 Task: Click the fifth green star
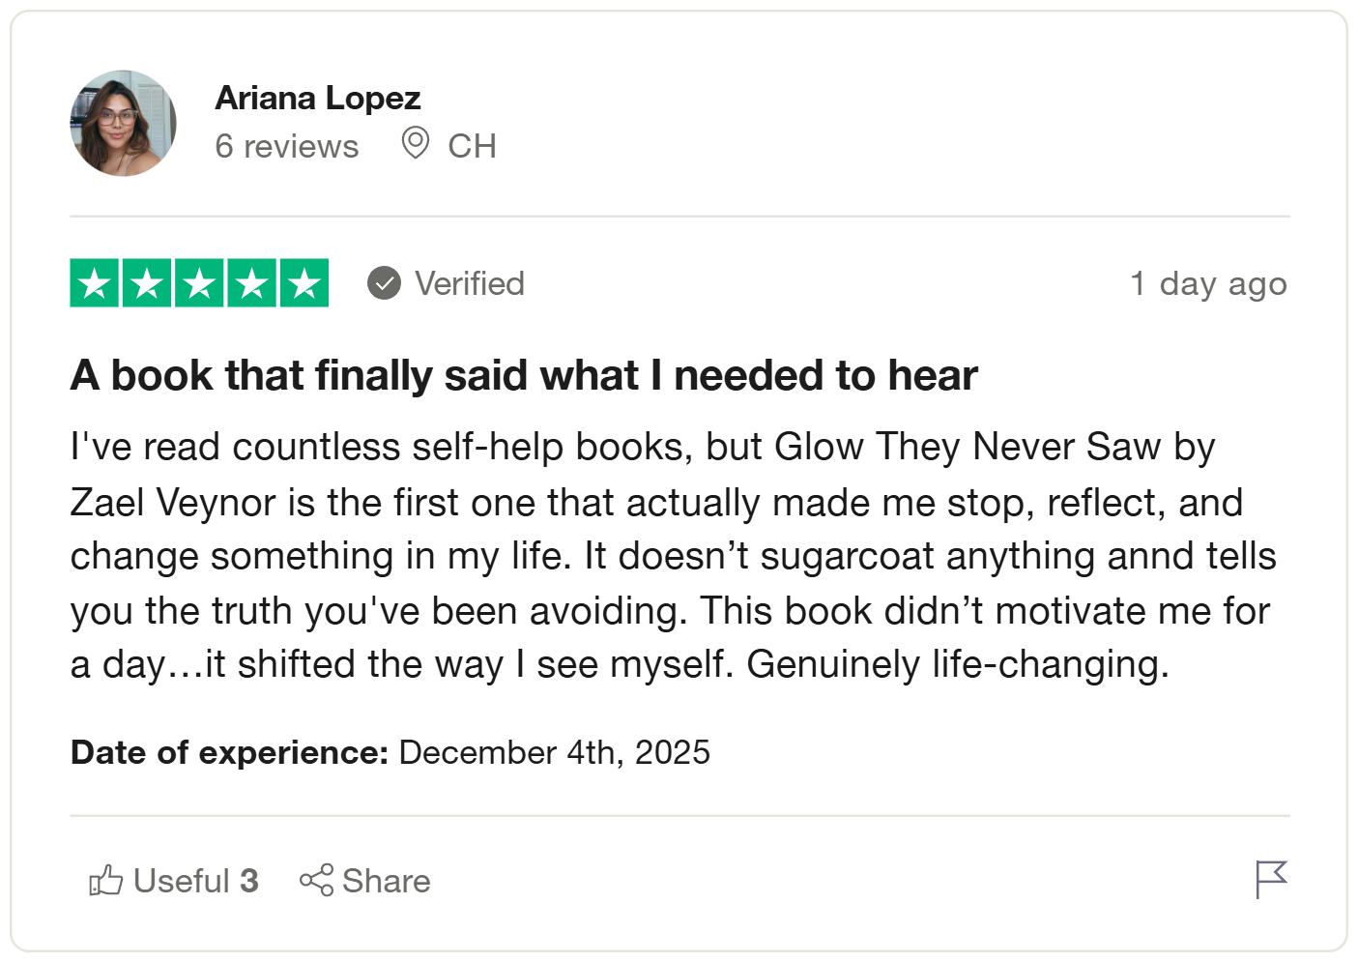click(x=304, y=283)
